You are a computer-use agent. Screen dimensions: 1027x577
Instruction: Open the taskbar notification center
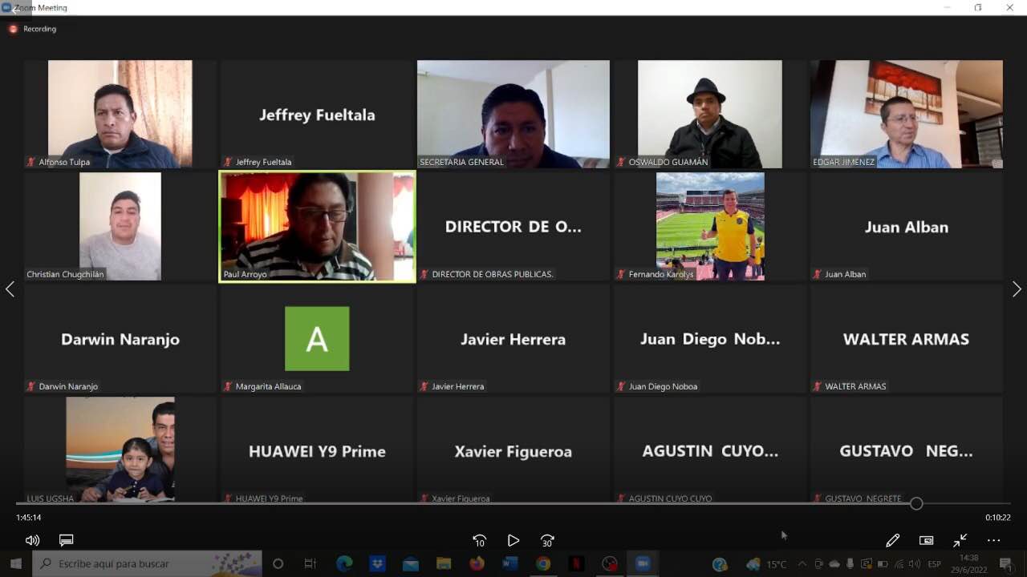[1005, 564]
